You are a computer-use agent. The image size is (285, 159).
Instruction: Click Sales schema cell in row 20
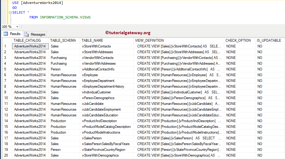(64, 155)
